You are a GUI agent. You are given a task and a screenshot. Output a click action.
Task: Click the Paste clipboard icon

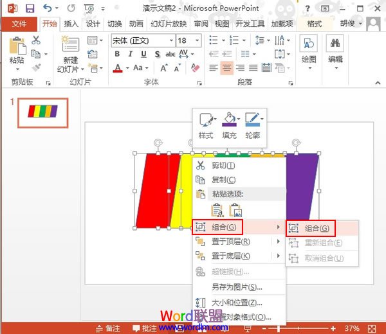coord(17,46)
